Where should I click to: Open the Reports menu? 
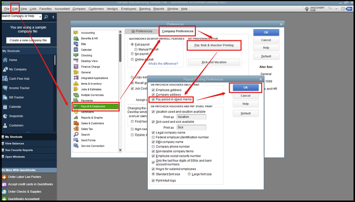pyautogui.click(x=159, y=9)
